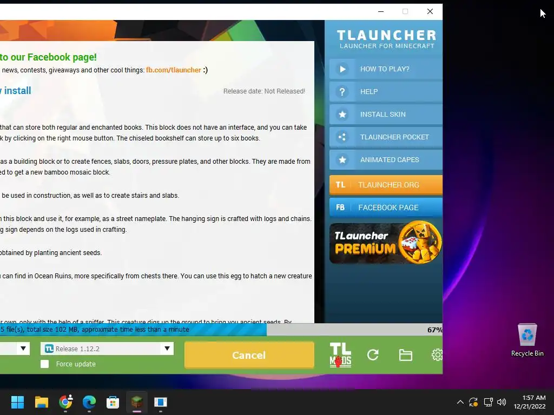Image resolution: width=554 pixels, height=415 pixels.
Task: Open Animated Capes page
Action: point(386,160)
